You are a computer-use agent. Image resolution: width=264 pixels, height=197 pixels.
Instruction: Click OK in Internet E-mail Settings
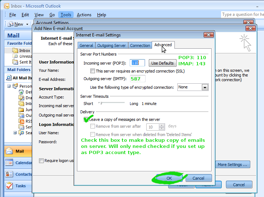169,178
